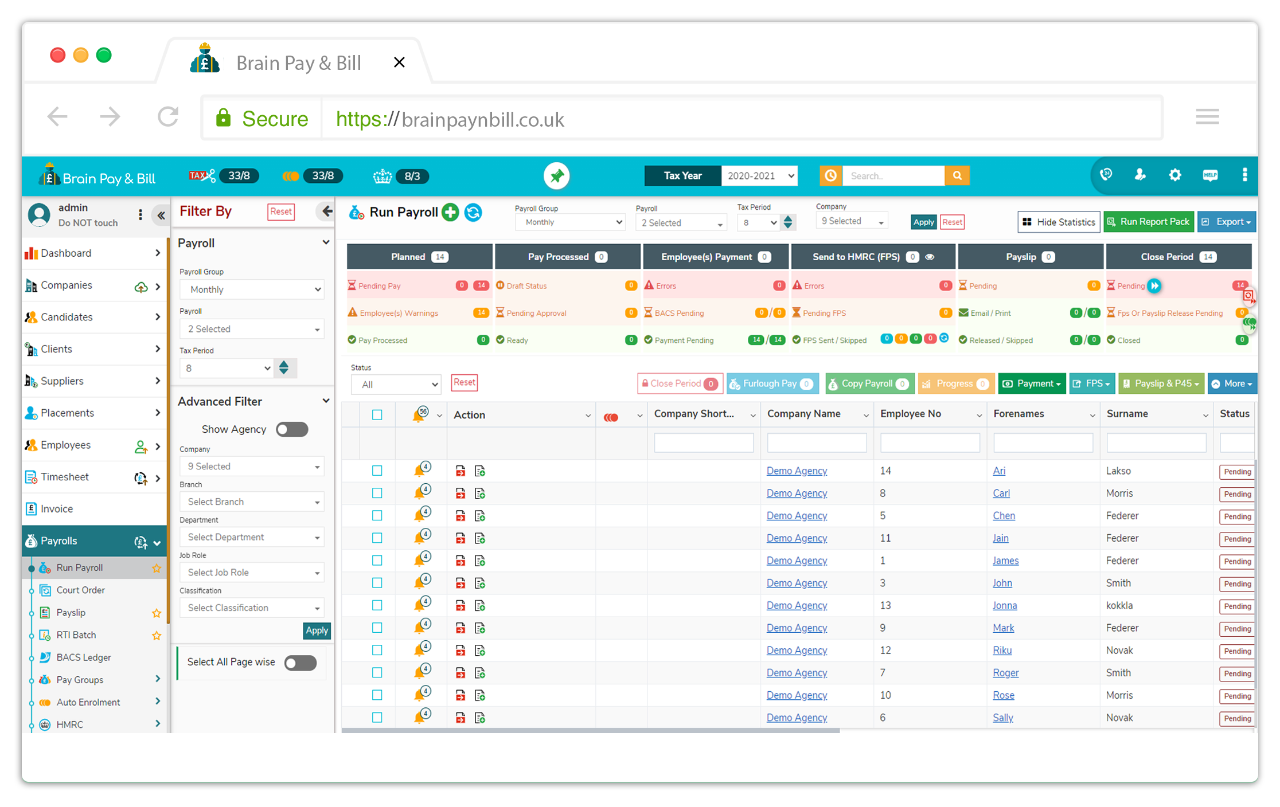This screenshot has height=807, width=1280.
Task: Click the Demo Agency link in Ari row
Action: point(797,471)
